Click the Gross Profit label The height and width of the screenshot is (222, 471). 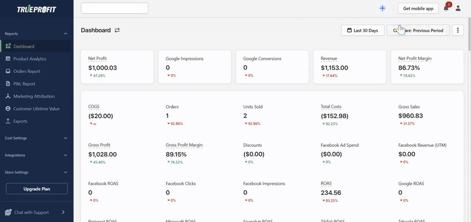[99, 145]
